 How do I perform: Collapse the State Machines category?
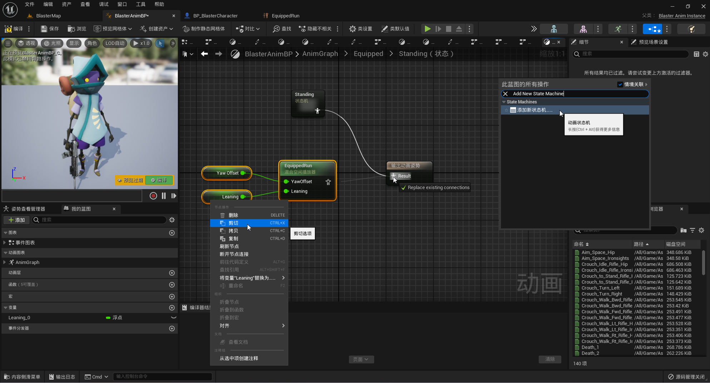click(504, 102)
